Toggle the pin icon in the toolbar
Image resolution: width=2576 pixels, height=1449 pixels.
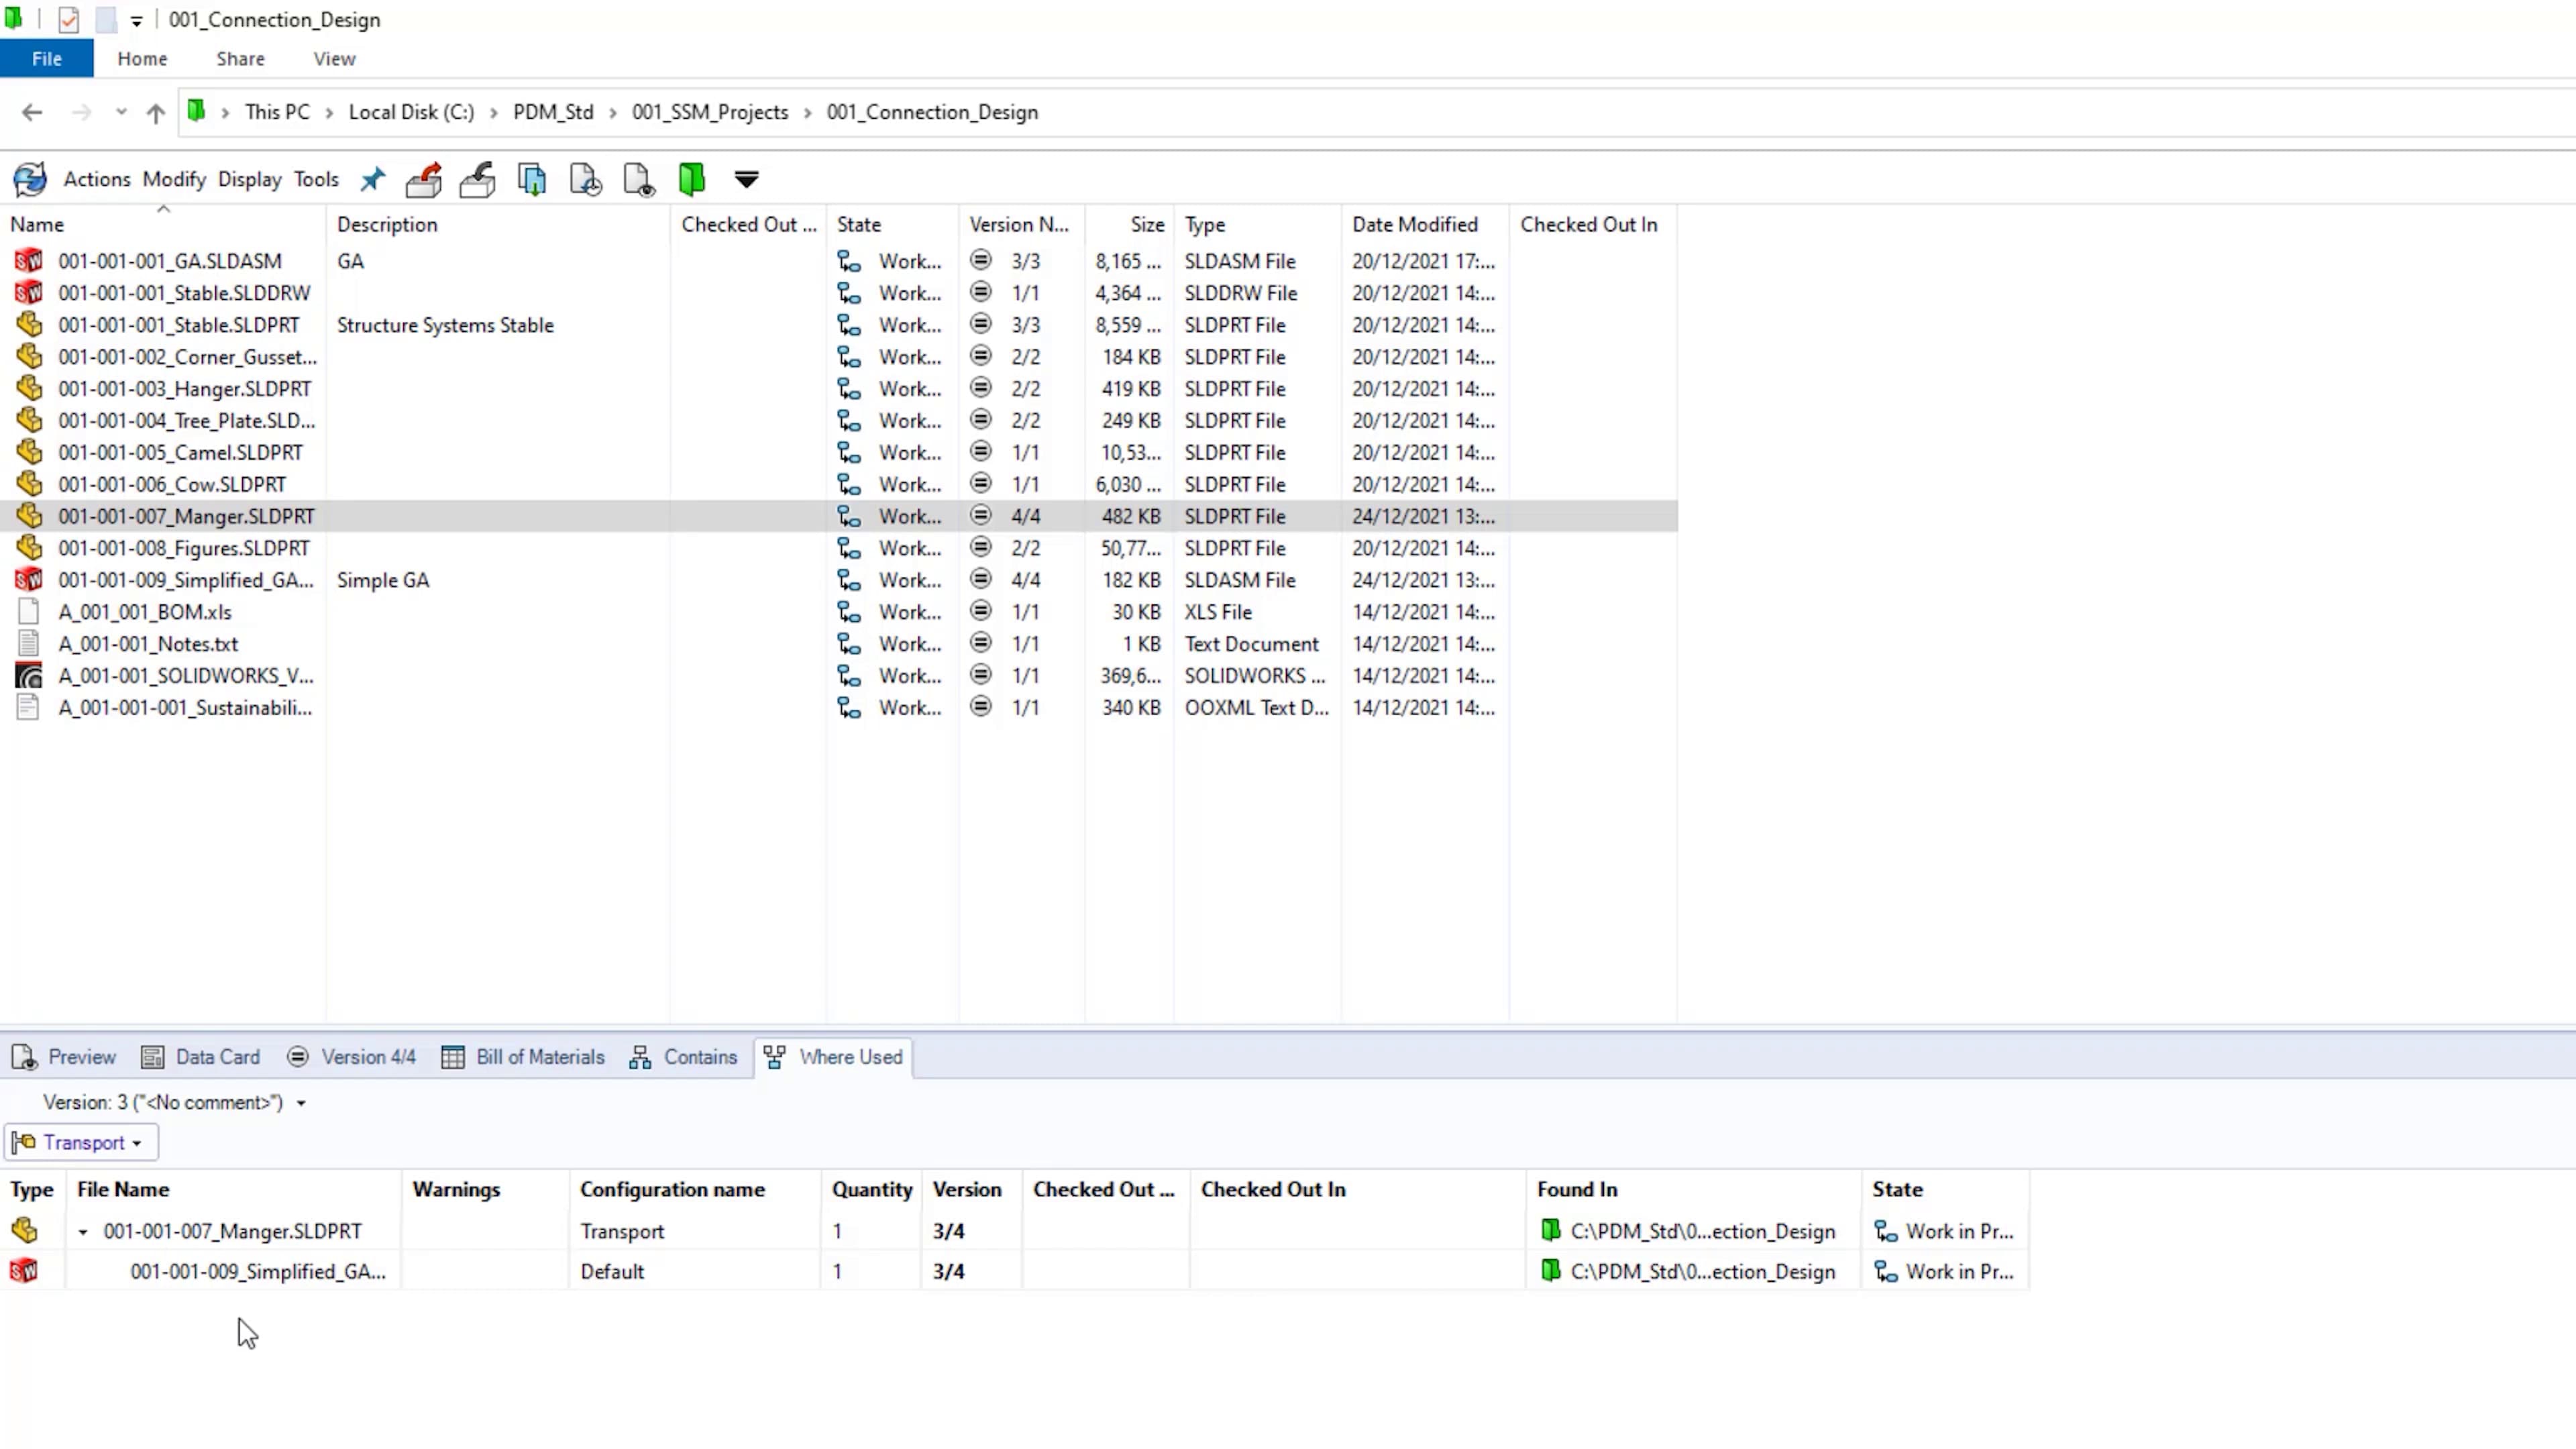(x=372, y=179)
